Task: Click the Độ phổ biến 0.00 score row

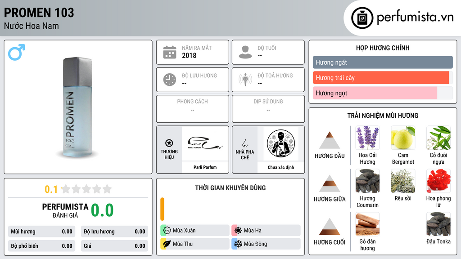Action: (42, 246)
